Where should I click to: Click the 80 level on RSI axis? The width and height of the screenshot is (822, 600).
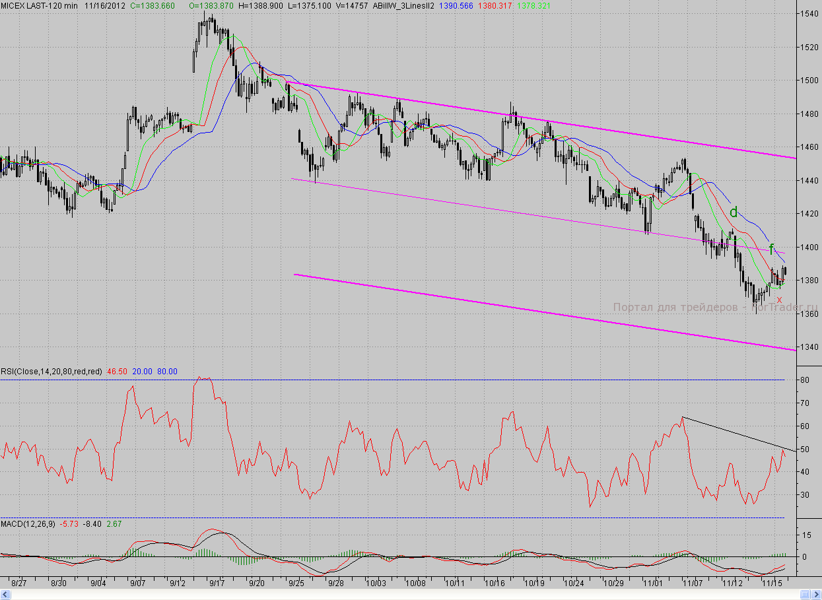pos(805,380)
